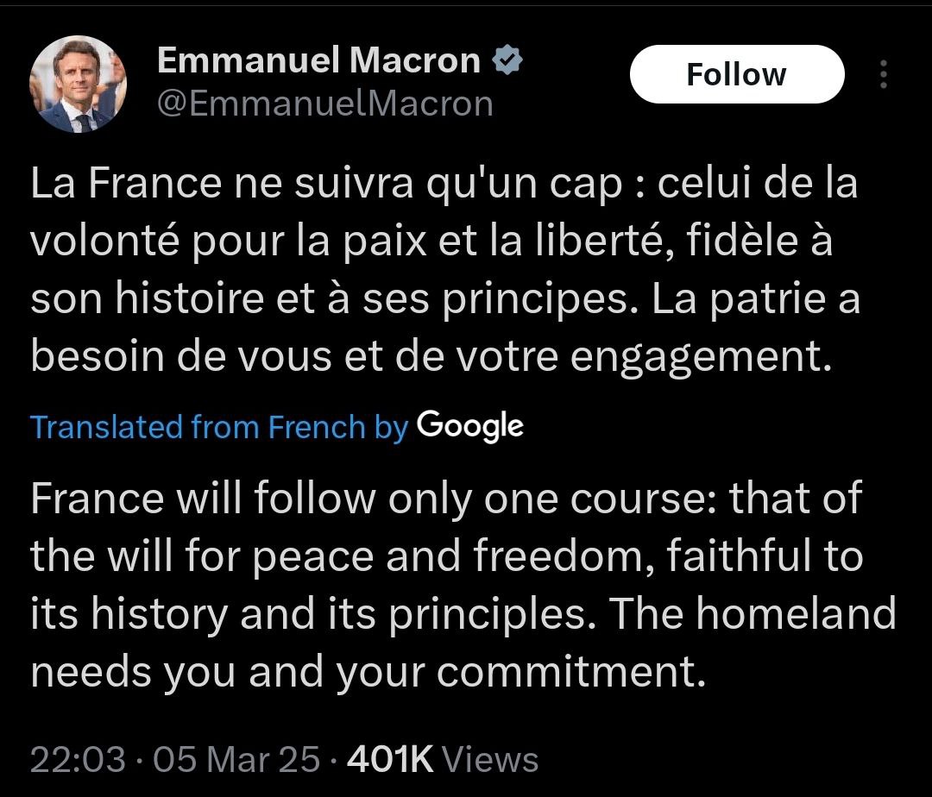Open the Emmanuel Macron display name link
The height and width of the screenshot is (797, 932).
pyautogui.click(x=319, y=61)
